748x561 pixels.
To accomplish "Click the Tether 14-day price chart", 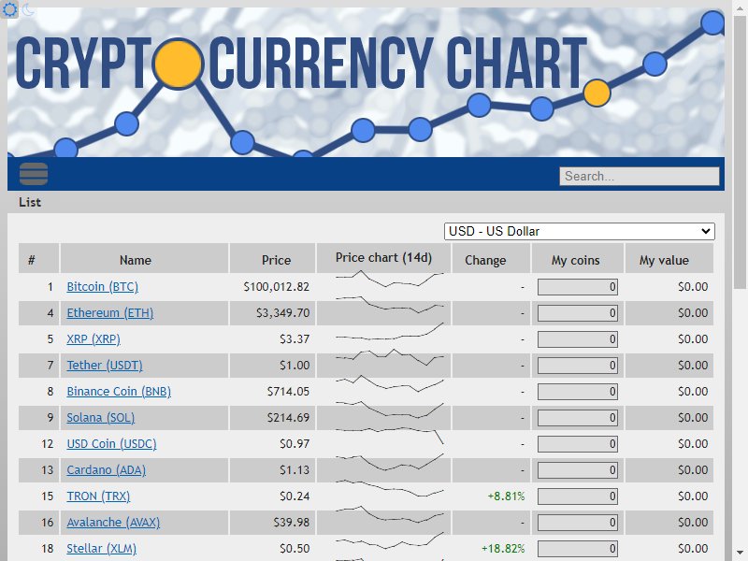I will click(x=389, y=357).
